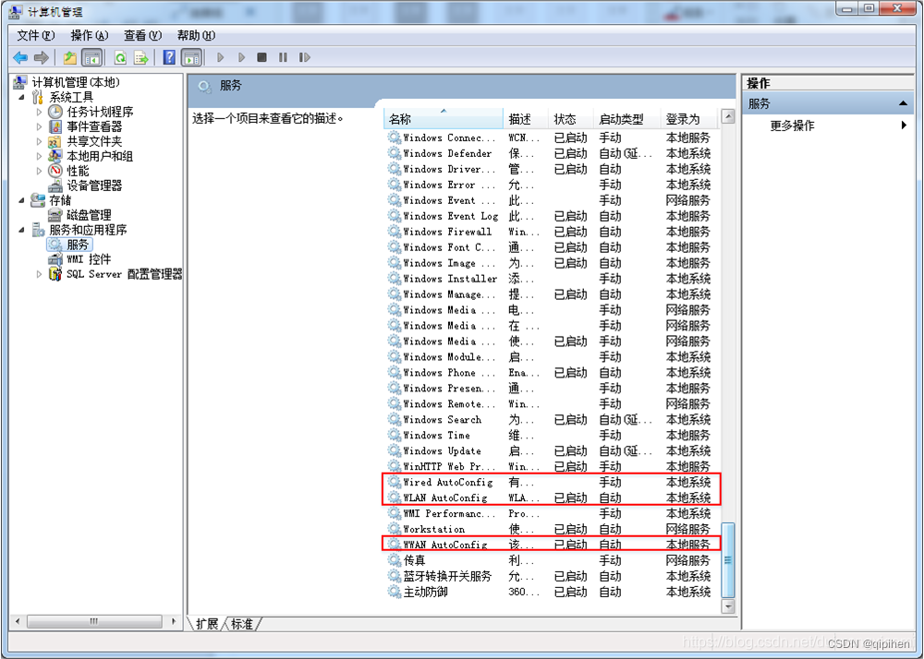The height and width of the screenshot is (659, 924).
Task: Click the Pause service icon
Action: pyautogui.click(x=283, y=57)
